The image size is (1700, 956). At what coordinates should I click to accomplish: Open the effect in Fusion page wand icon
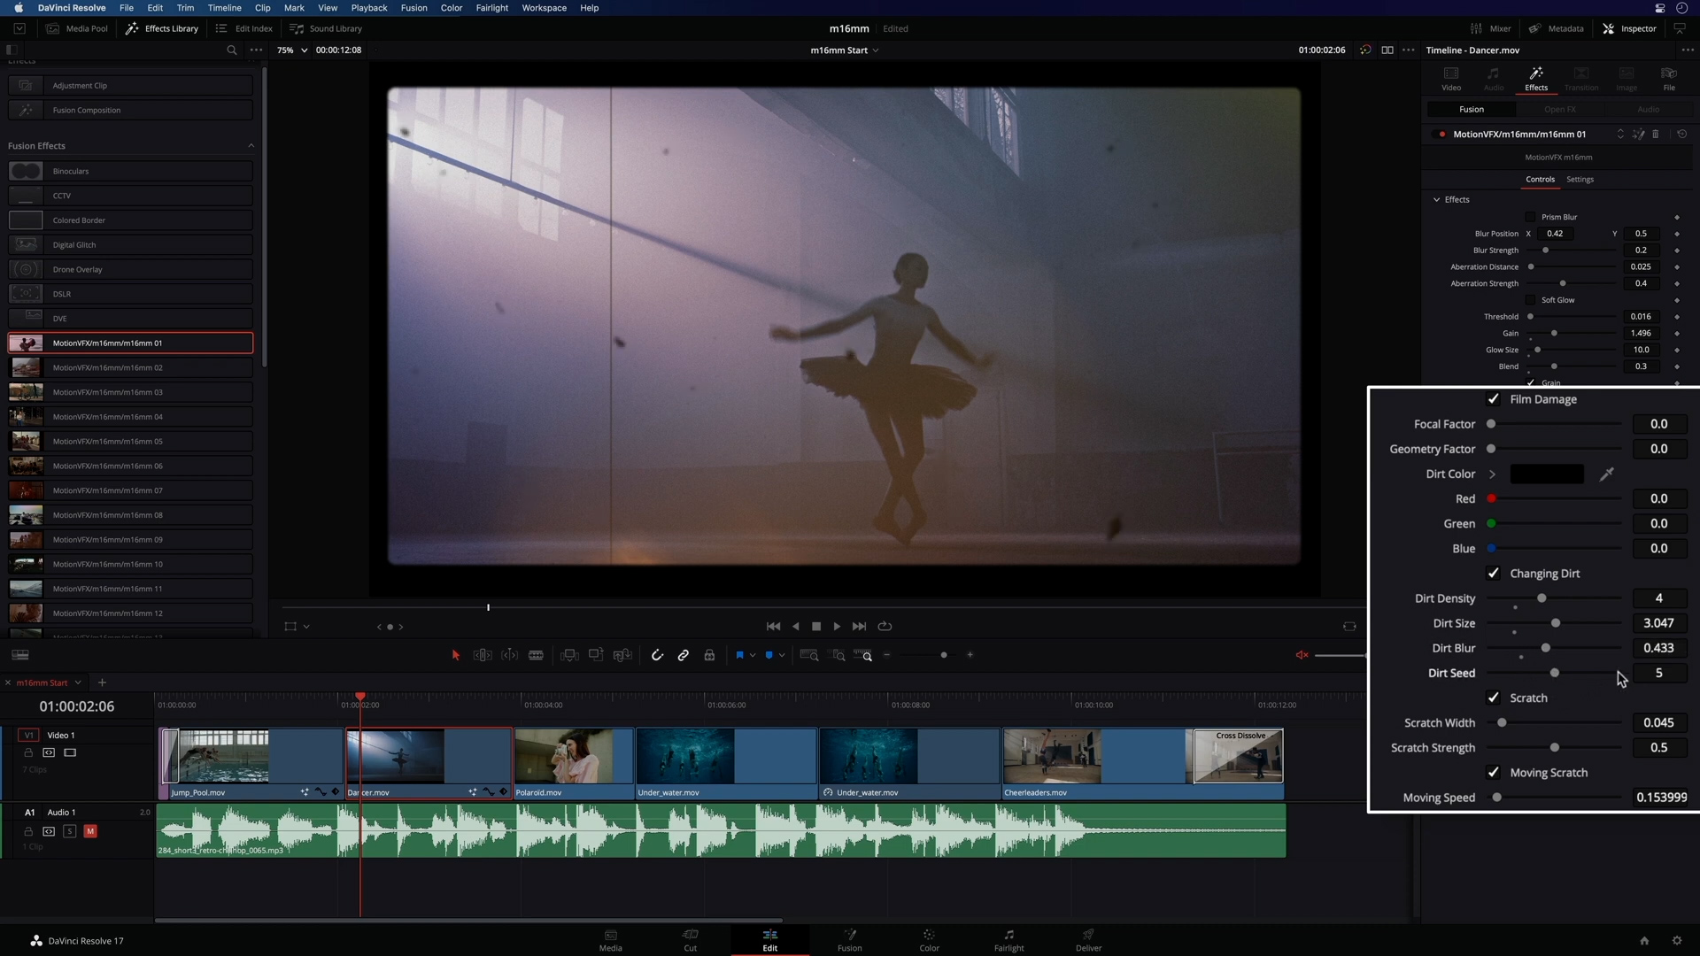click(x=1639, y=135)
